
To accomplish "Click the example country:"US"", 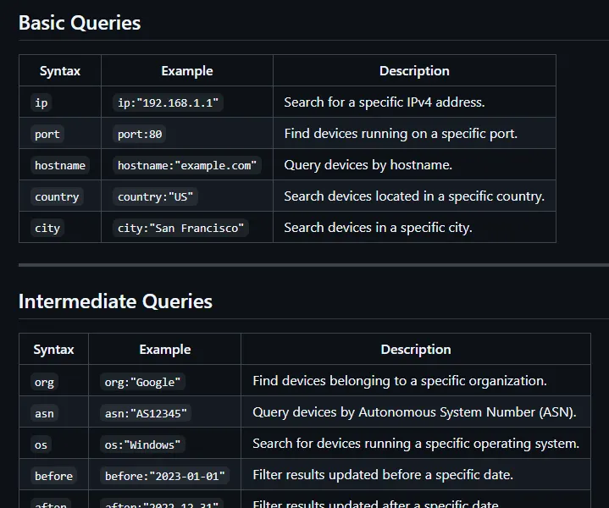I will tap(155, 196).
